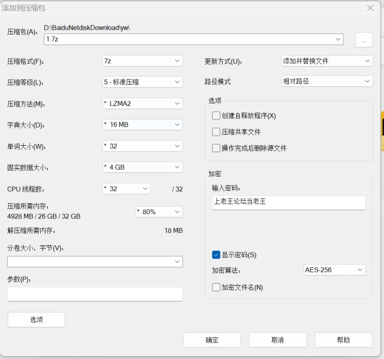The width and height of the screenshot is (384, 359).
Task: Click the parameters input field
Action: 95,294
